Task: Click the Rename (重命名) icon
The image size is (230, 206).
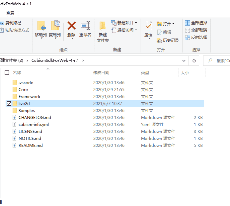Action: [86, 26]
